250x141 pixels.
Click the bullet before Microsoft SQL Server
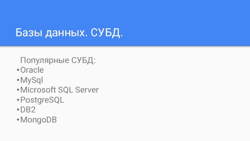18,90
